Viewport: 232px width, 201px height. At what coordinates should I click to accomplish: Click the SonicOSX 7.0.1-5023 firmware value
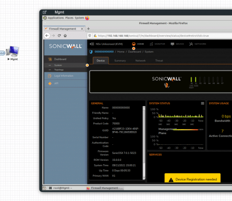(x=124, y=153)
